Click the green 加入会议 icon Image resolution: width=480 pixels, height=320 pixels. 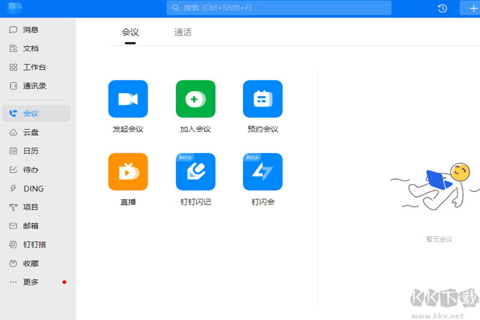tap(196, 99)
